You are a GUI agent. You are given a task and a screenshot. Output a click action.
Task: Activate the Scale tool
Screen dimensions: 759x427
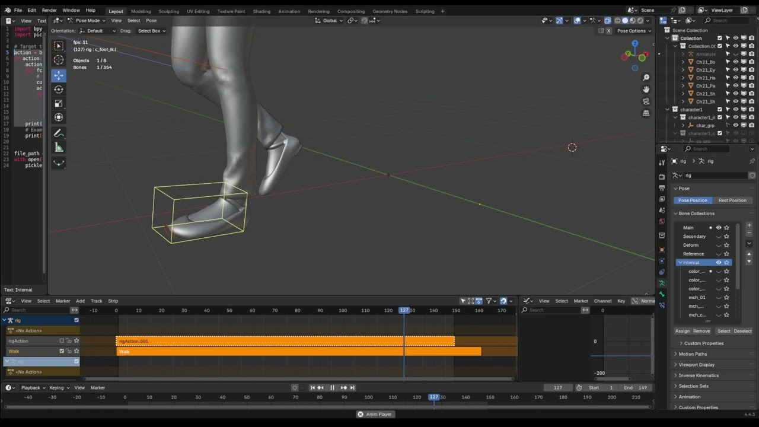[x=59, y=104]
